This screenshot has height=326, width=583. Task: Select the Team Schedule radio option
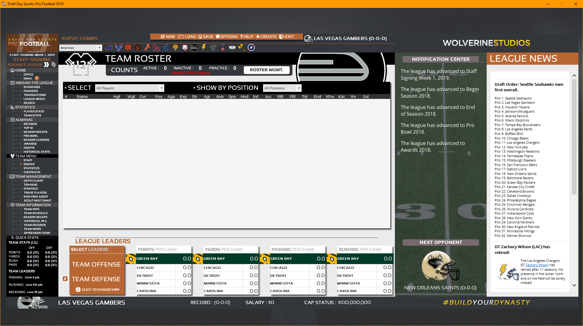point(21,213)
